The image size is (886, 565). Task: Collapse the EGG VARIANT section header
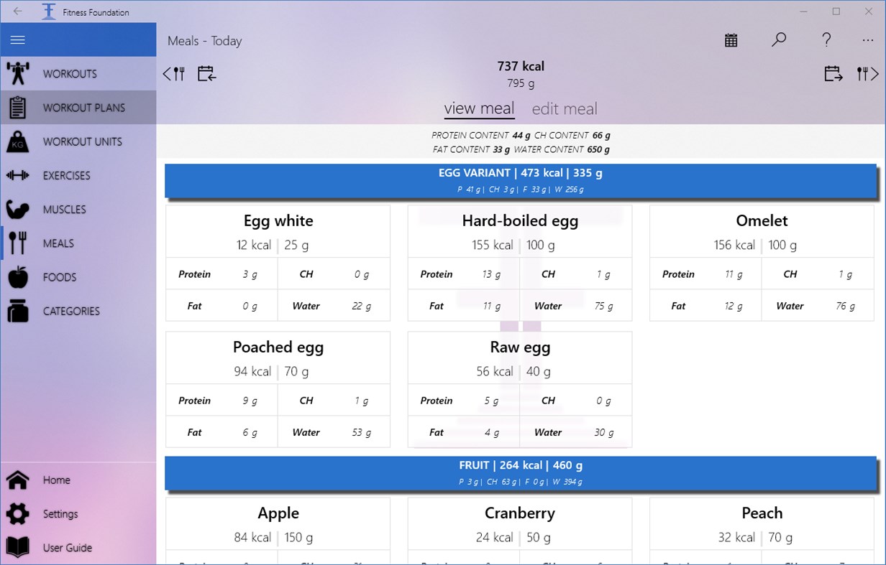click(x=520, y=179)
